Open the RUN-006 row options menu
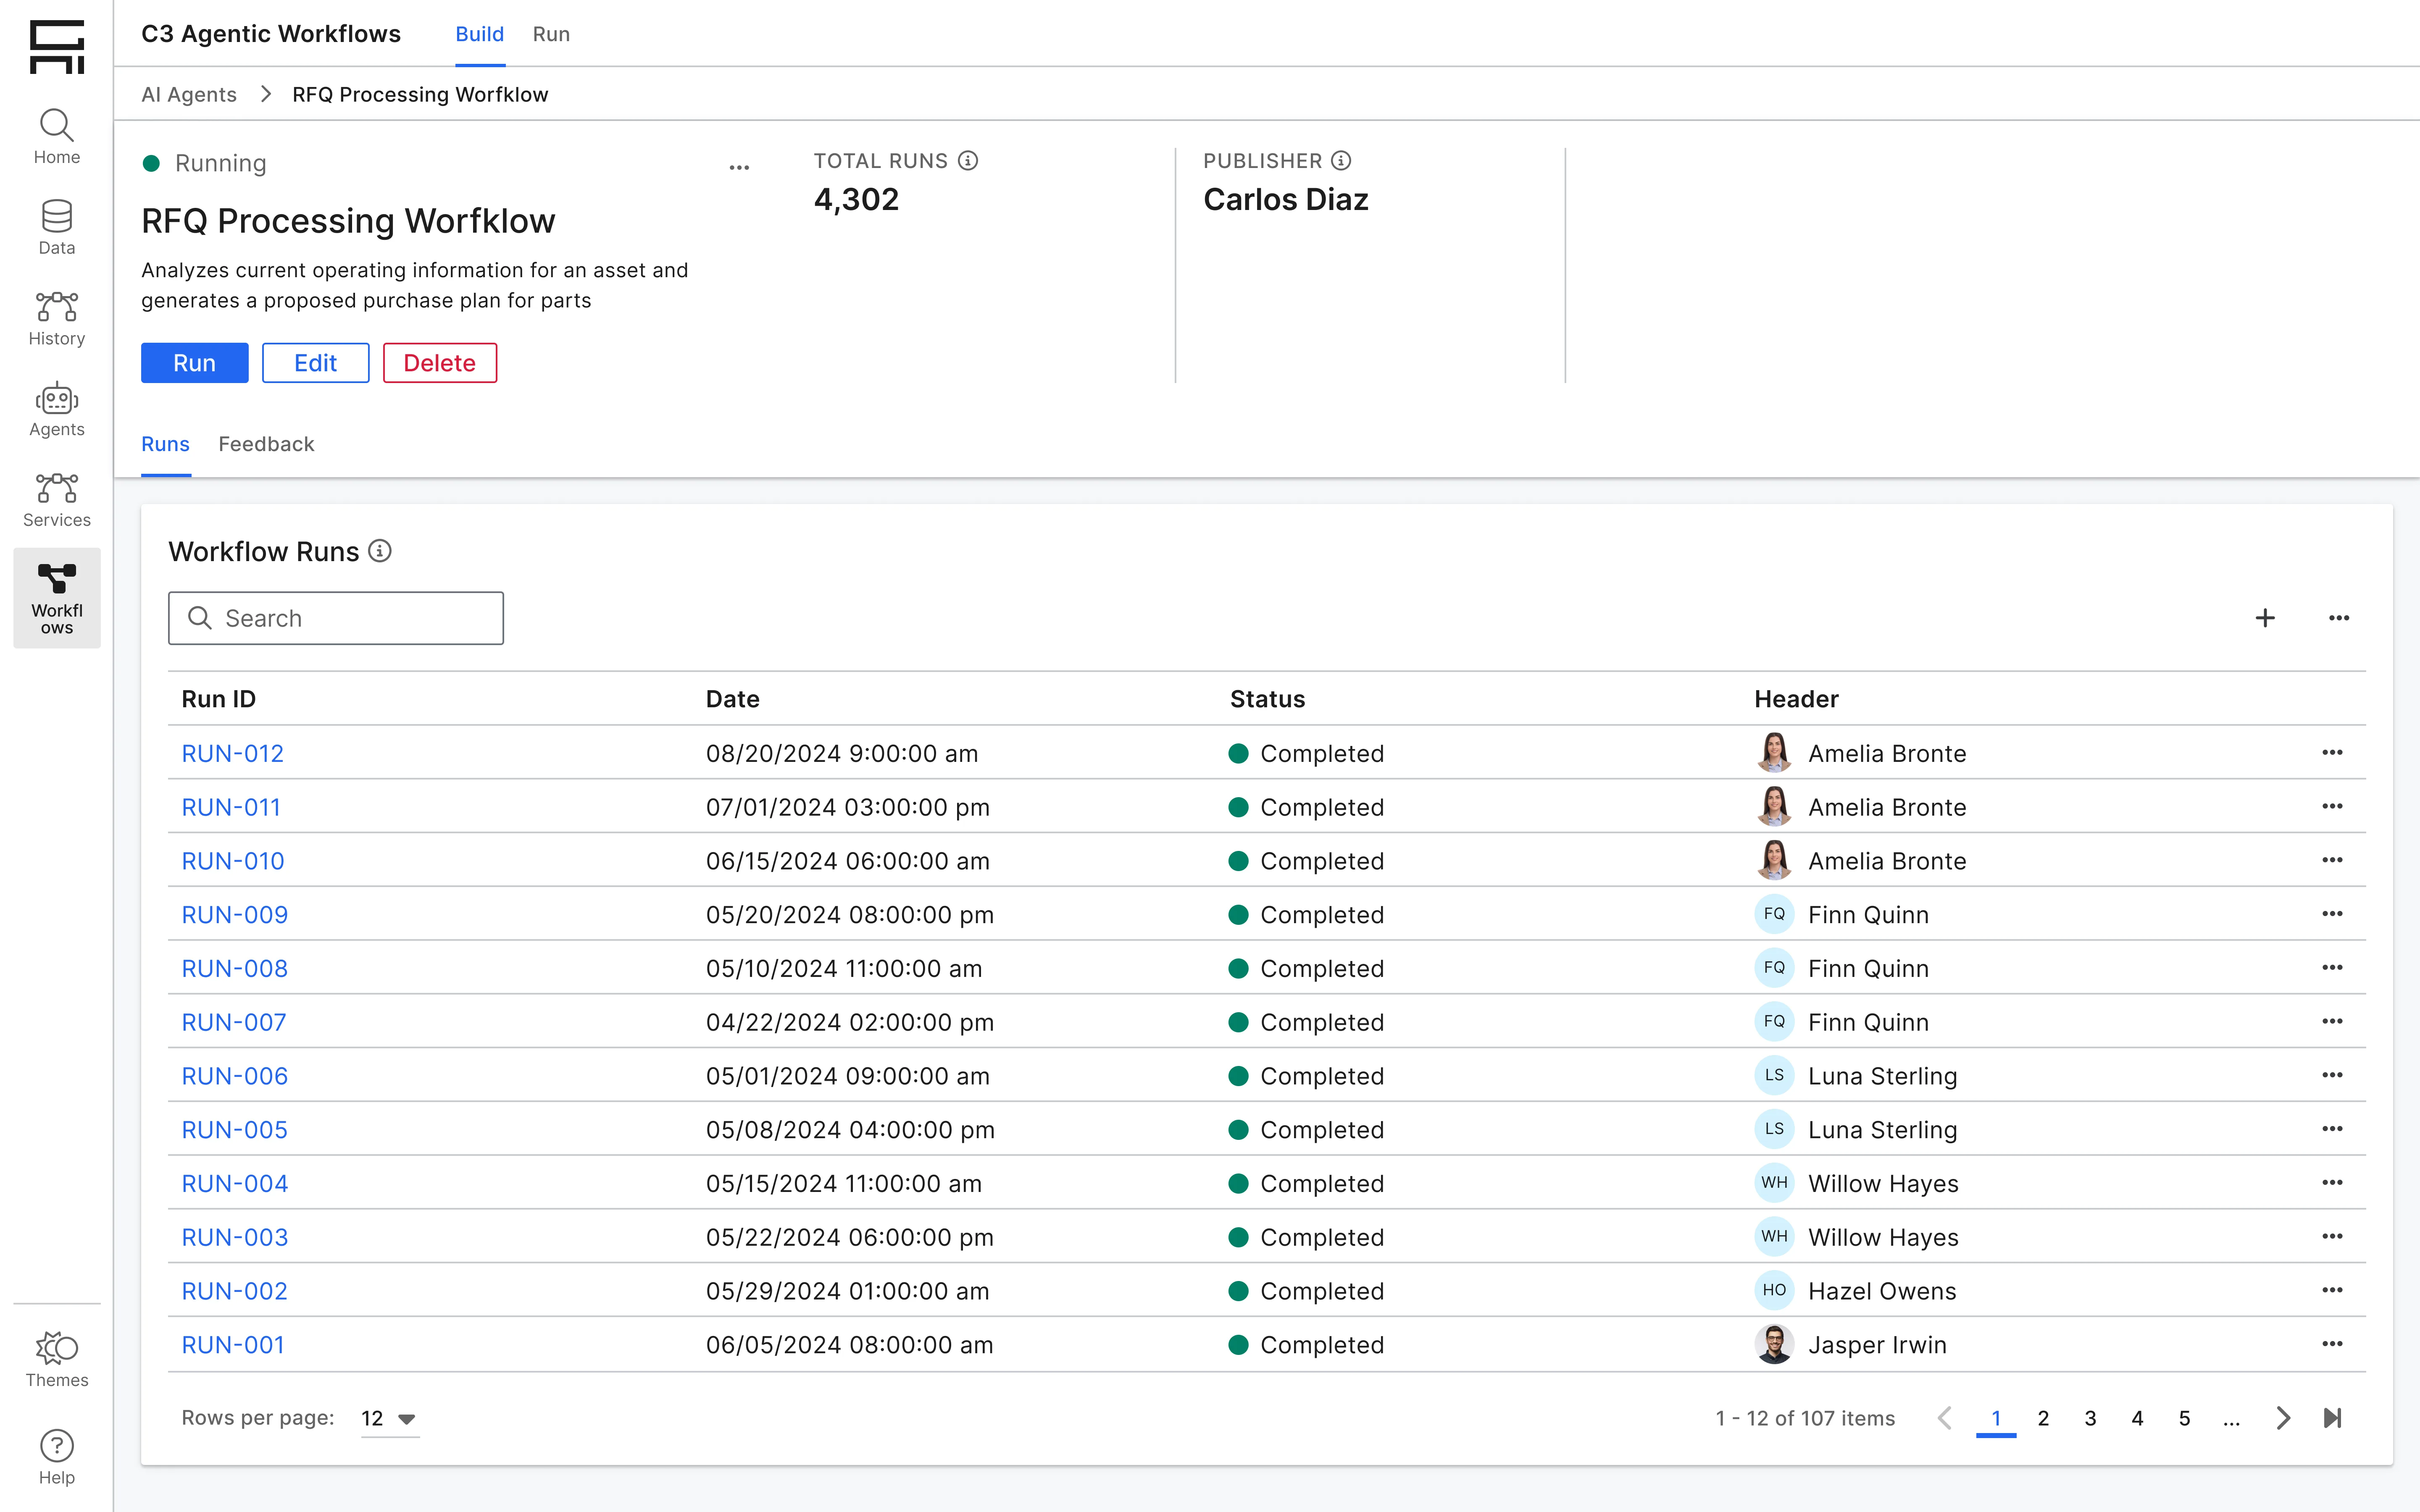2420x1512 pixels. pos(2333,1076)
